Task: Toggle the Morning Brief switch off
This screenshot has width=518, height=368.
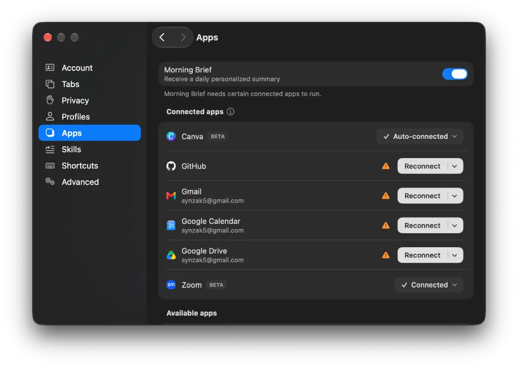Action: click(455, 74)
